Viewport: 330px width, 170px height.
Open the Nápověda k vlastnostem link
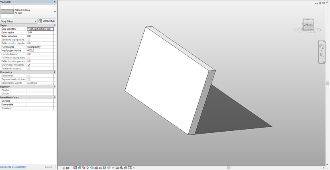coord(13,167)
